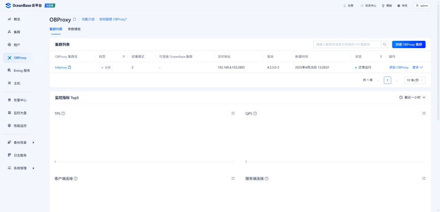Switch language via 中文 globe

403,6
